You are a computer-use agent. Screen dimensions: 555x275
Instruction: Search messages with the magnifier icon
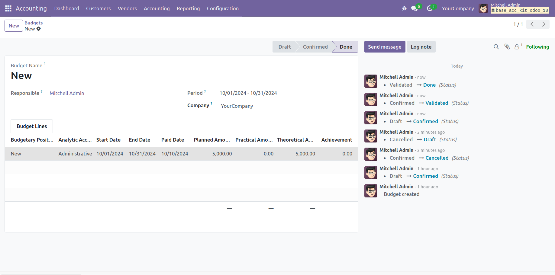[496, 47]
